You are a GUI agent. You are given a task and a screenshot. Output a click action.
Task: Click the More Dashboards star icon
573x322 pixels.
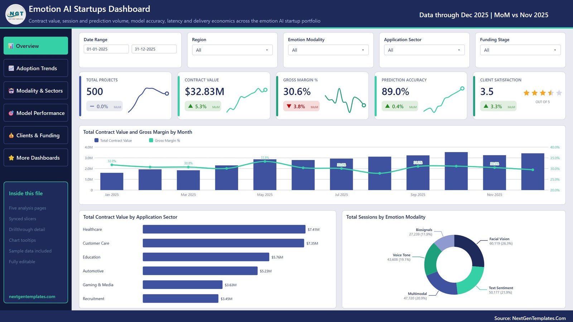[11, 158]
